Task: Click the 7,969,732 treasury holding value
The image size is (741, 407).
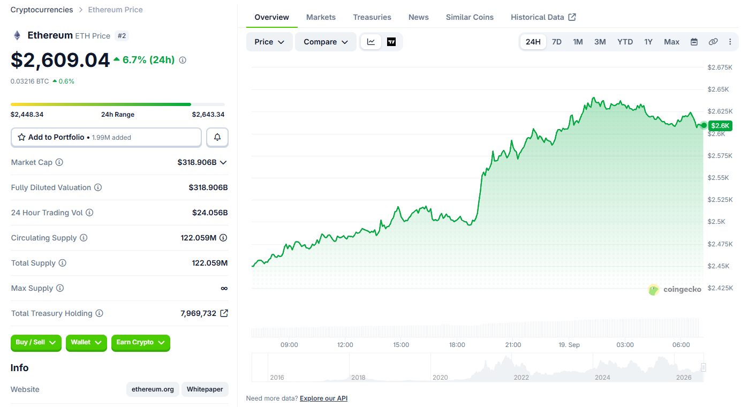Action: [199, 313]
